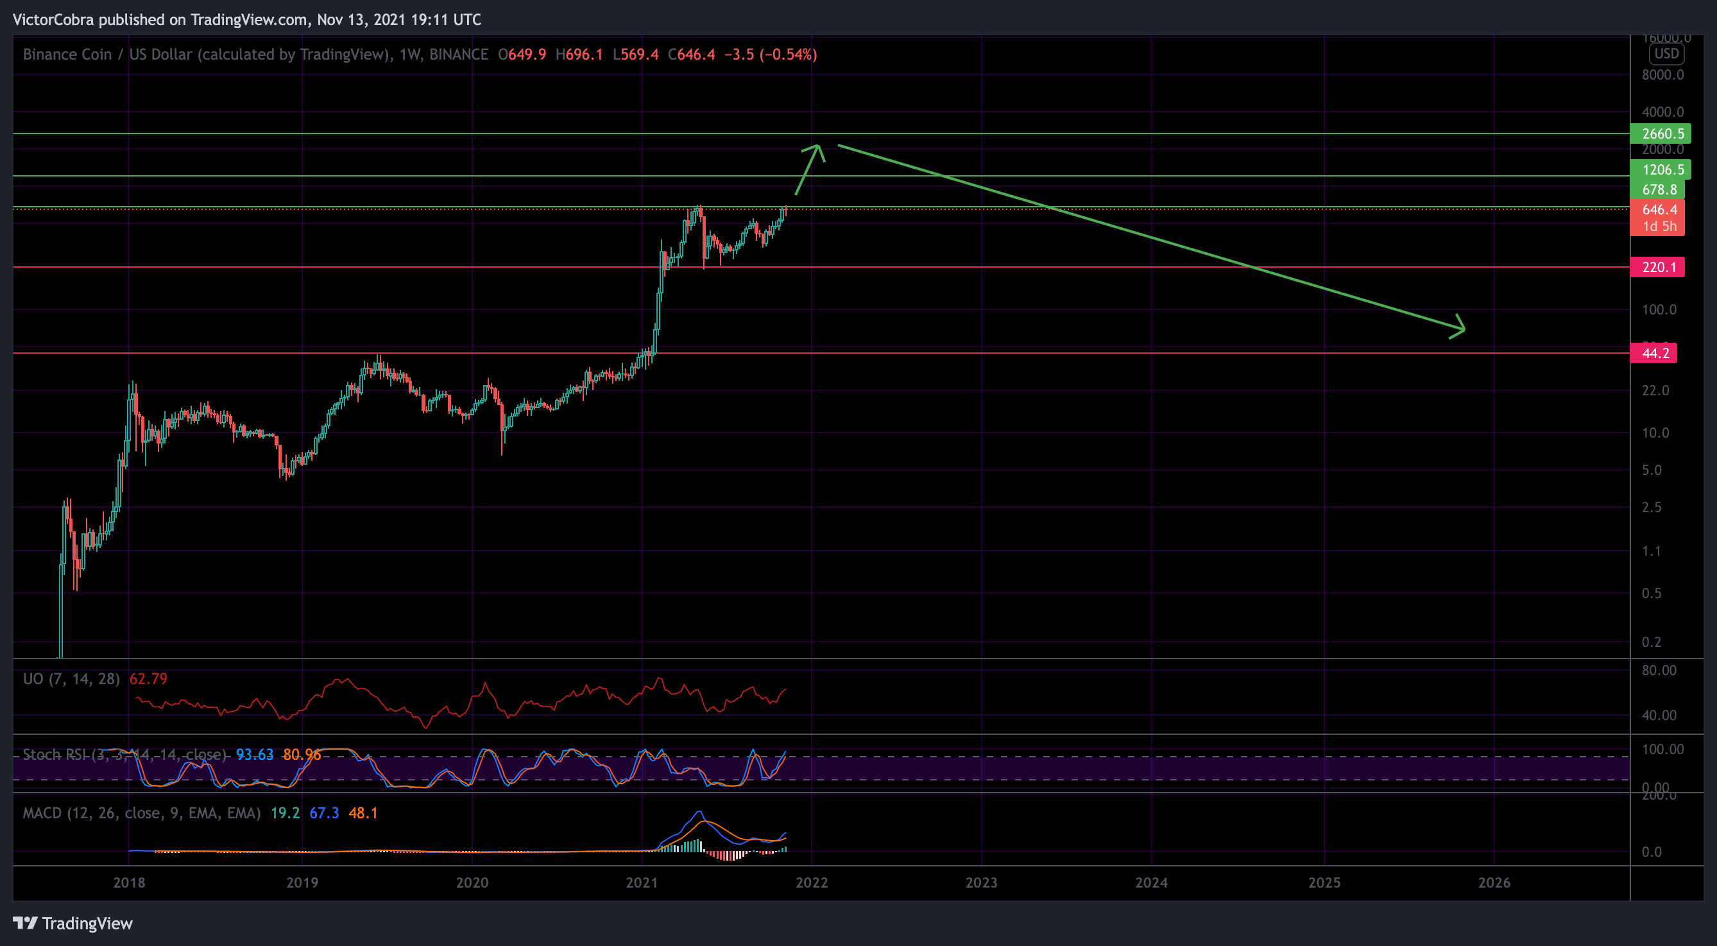Click the high price value H696.1

[x=579, y=55]
